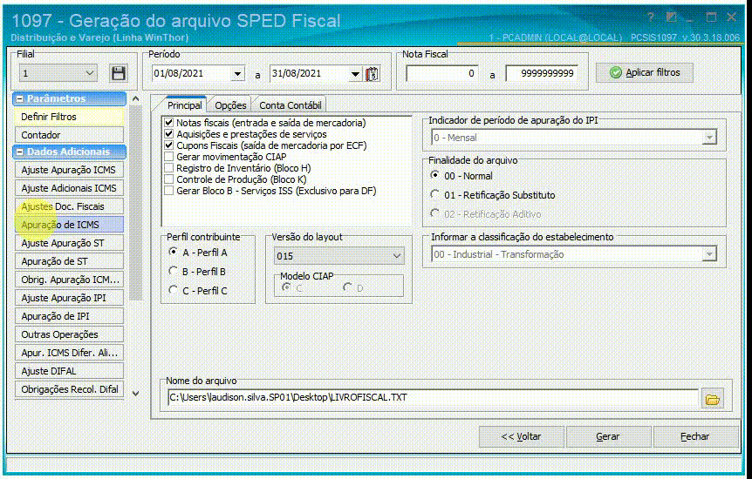Open the start date dropdown 01/08/2021
The width and height of the screenshot is (752, 479).
(x=238, y=74)
